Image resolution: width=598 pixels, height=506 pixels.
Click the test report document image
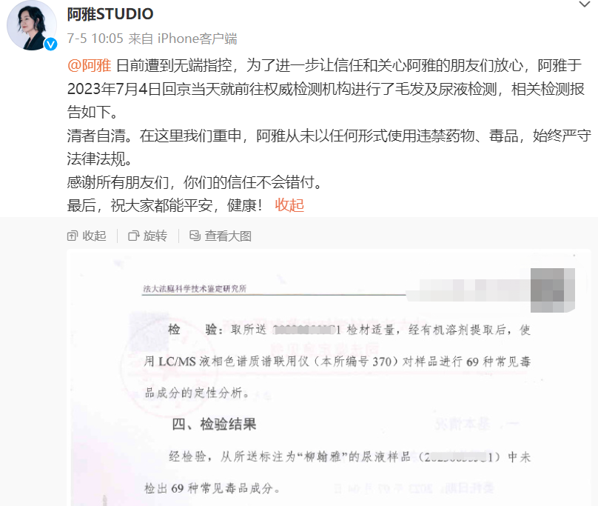329,377
